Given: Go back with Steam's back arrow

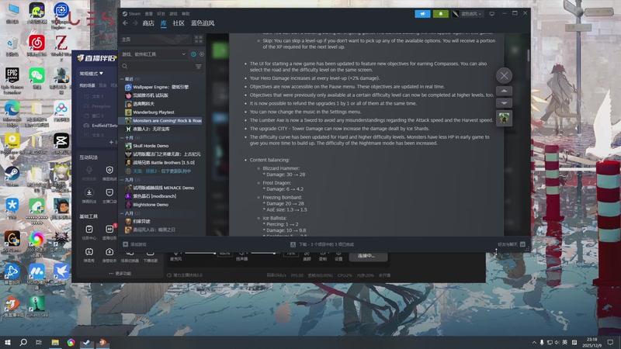Looking at the screenshot, I should 125,23.
